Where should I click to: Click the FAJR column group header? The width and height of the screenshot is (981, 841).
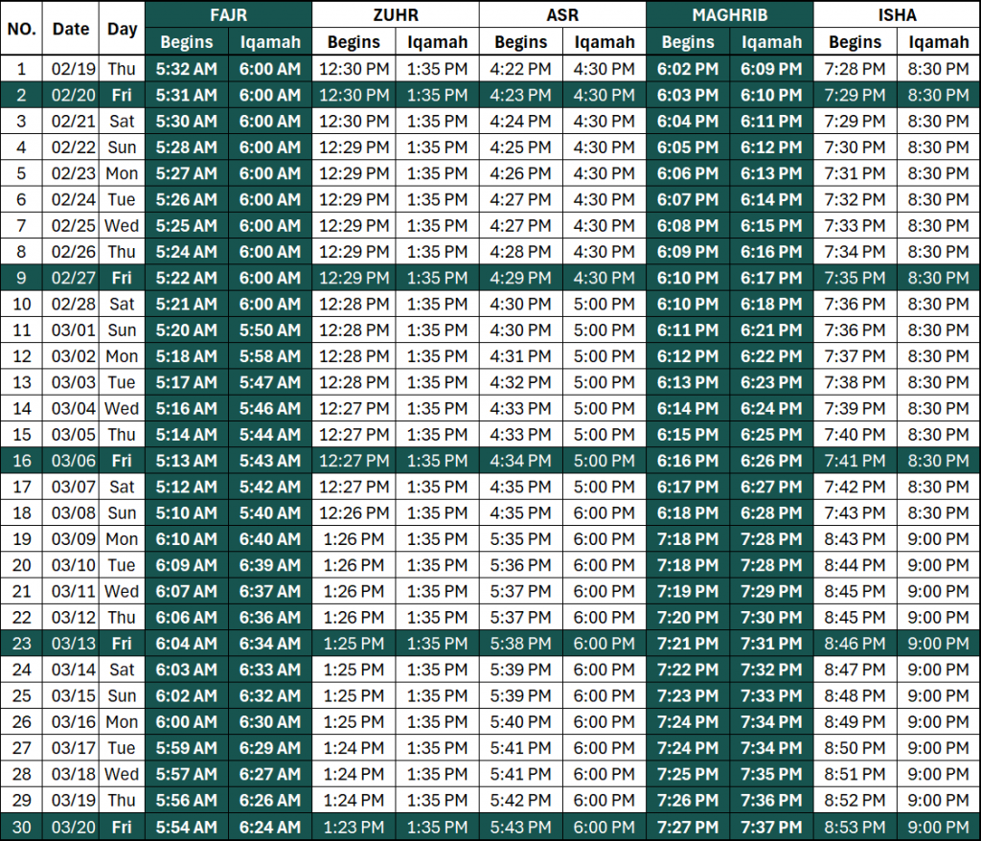228,14
